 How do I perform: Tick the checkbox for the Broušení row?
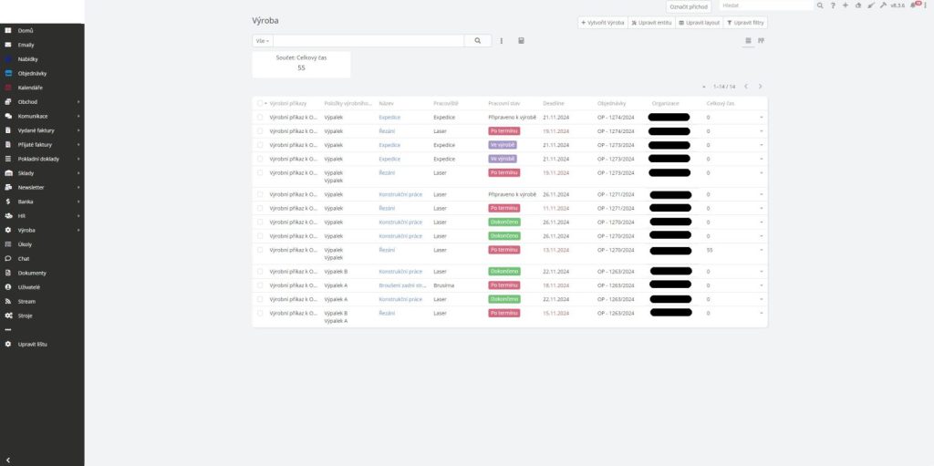(260, 285)
